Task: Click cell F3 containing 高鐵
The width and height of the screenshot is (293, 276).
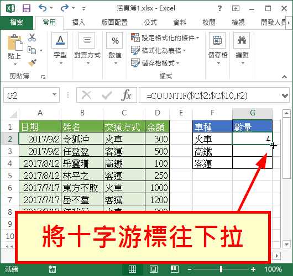Action: (212, 151)
